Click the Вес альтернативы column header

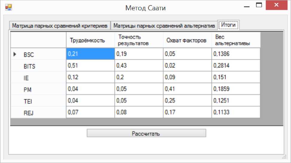tap(236, 40)
